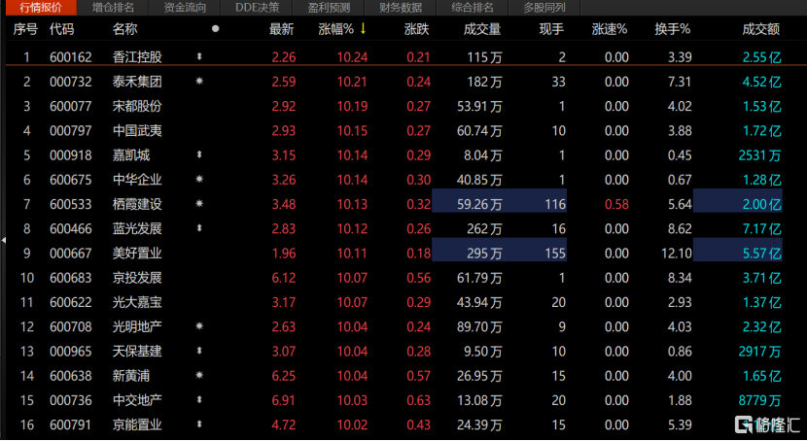
Task: Sort by 最新 column header
Action: [282, 29]
